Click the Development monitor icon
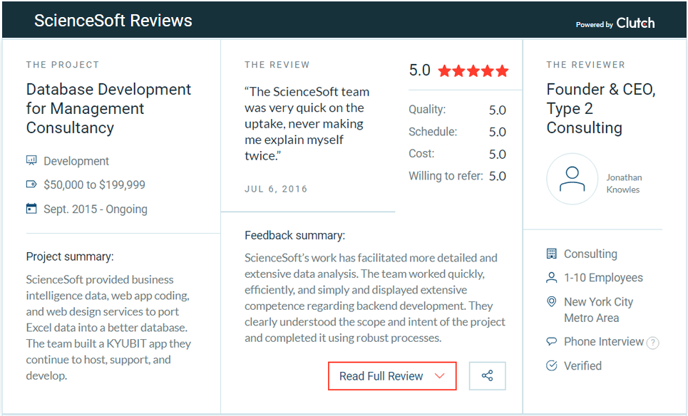Screen dimensions: 688x416 pyautogui.click(x=31, y=161)
